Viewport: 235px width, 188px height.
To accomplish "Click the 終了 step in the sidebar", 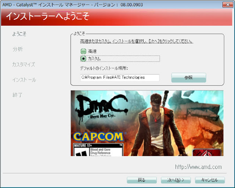I will (x=17, y=95).
